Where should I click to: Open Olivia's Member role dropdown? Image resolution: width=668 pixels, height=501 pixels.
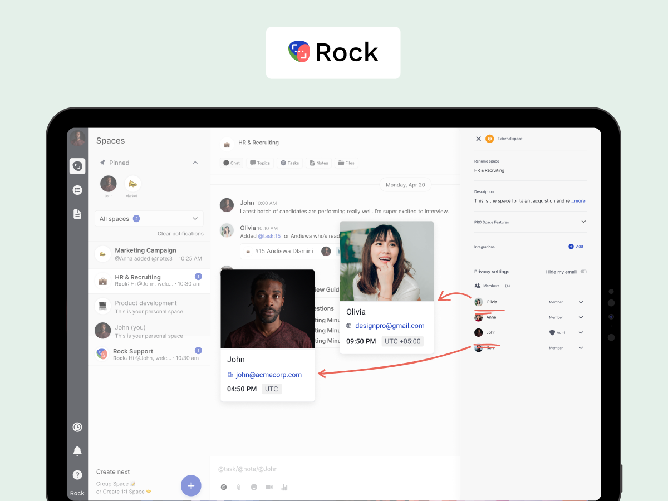tap(581, 302)
